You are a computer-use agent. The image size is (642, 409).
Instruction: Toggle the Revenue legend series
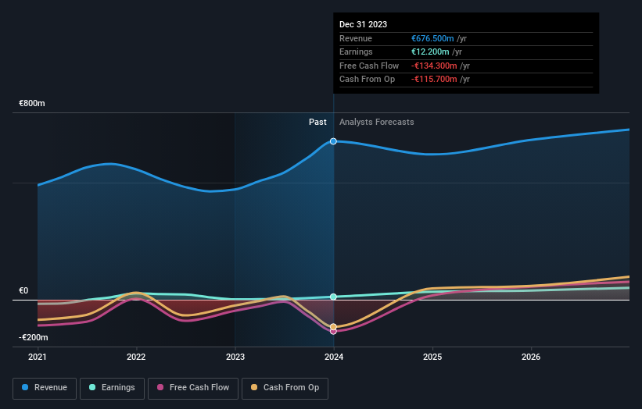point(45,388)
